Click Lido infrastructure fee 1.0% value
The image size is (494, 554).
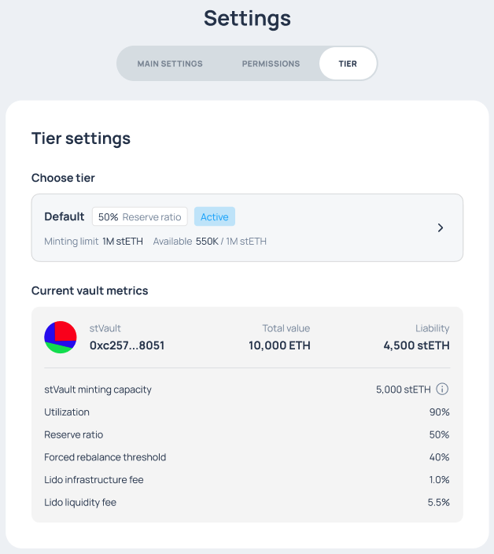click(x=438, y=479)
